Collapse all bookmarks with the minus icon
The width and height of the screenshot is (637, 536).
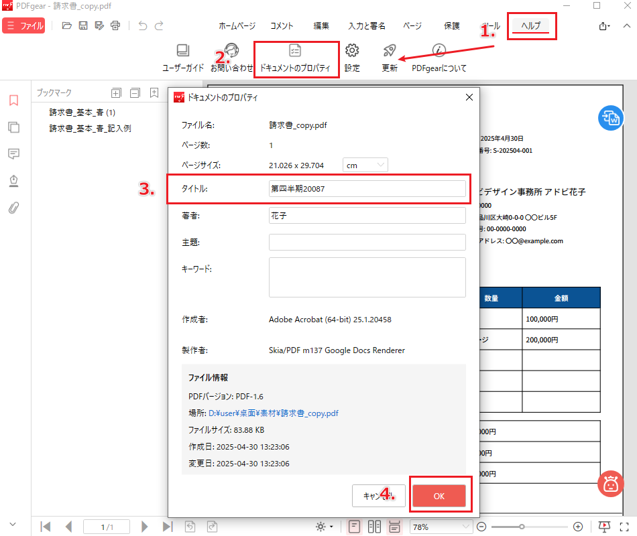coord(135,93)
